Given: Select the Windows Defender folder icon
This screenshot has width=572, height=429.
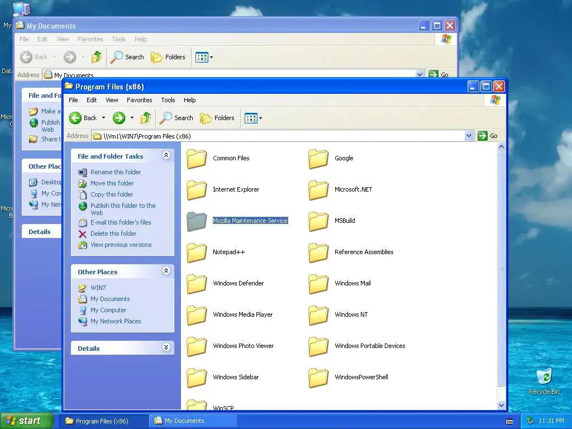Looking at the screenshot, I should click(197, 284).
